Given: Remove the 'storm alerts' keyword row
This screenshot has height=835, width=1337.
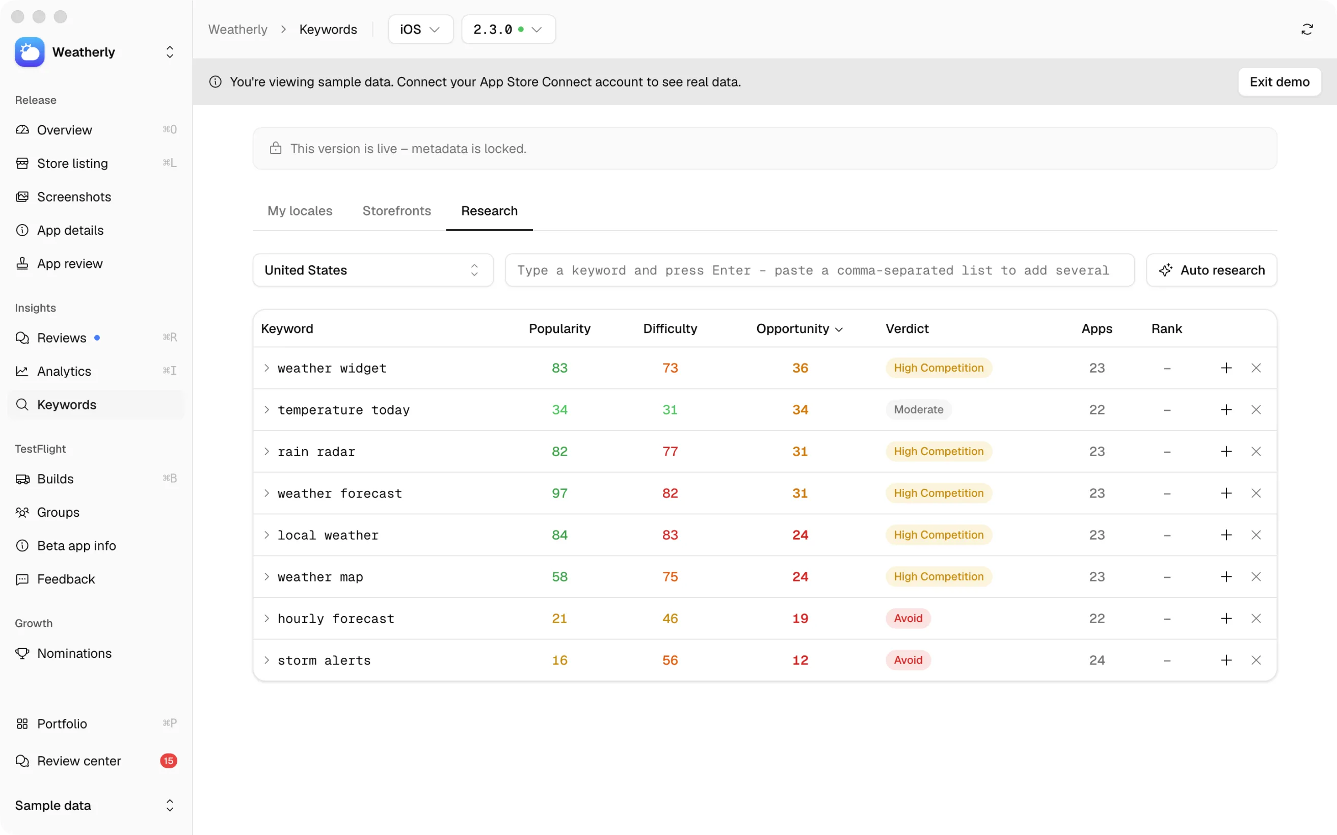Looking at the screenshot, I should 1256,660.
